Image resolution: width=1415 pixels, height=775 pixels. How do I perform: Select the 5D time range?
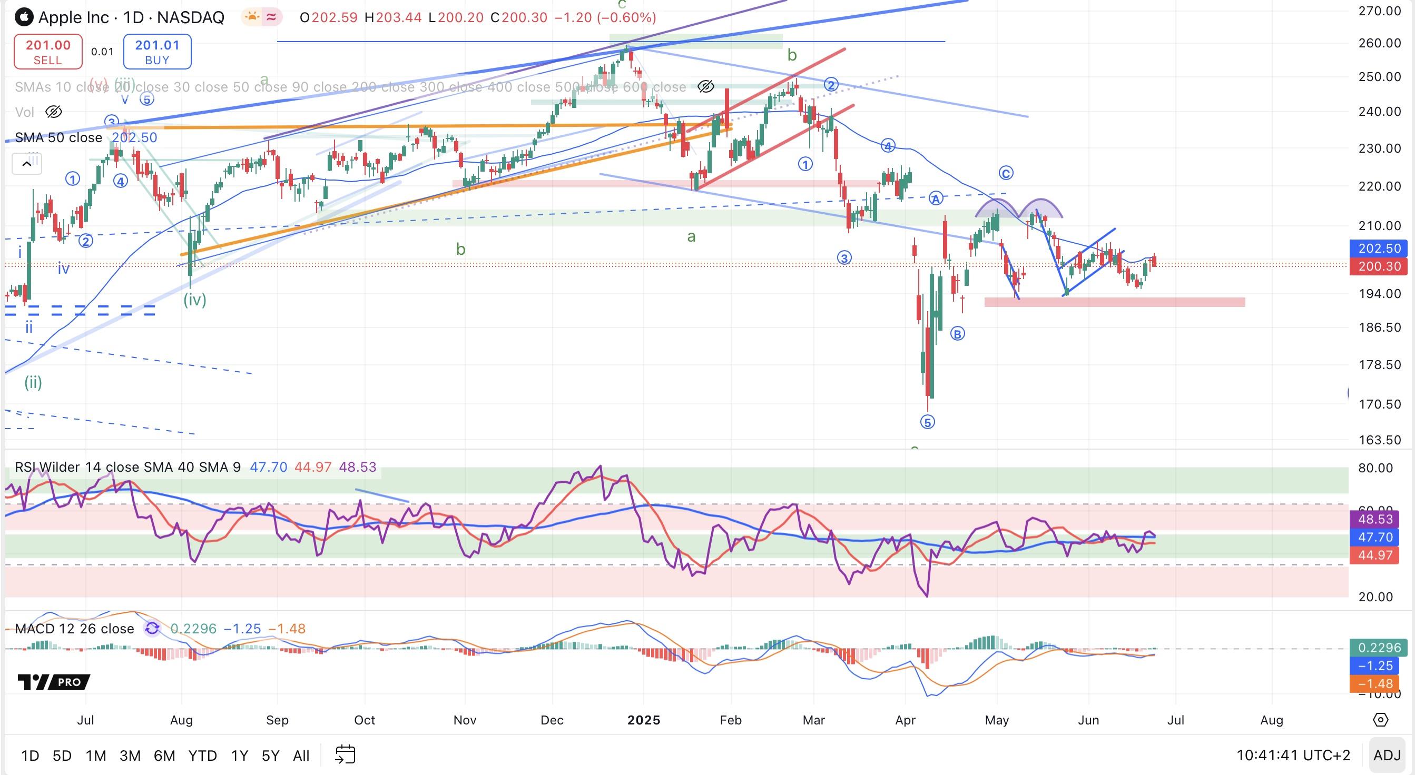click(x=62, y=756)
